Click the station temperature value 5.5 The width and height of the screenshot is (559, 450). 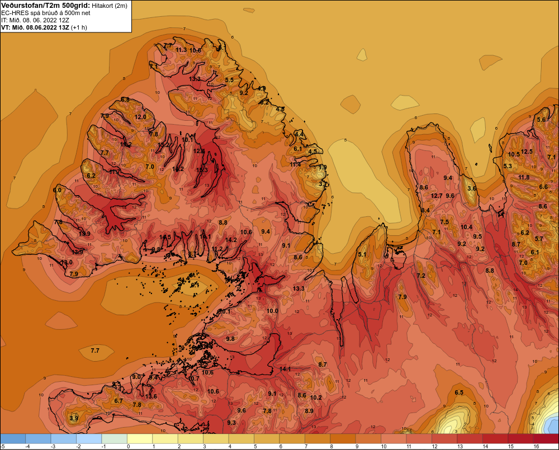pyautogui.click(x=229, y=80)
